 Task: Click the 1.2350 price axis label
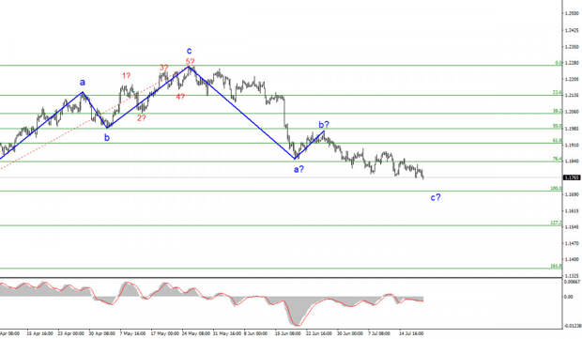click(572, 47)
